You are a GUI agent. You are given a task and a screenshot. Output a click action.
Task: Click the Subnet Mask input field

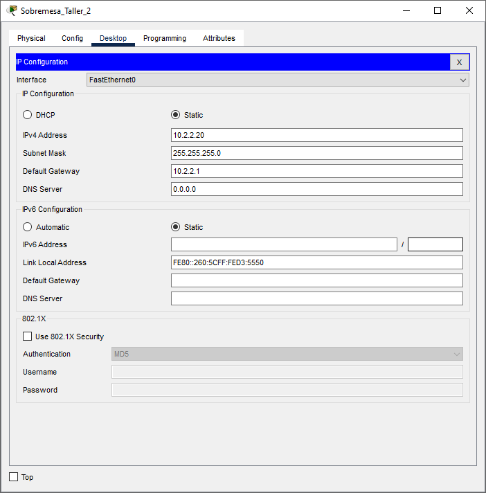click(316, 153)
